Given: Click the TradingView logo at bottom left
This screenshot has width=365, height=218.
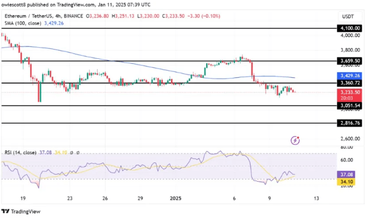Looking at the screenshot, I should 21,211.
